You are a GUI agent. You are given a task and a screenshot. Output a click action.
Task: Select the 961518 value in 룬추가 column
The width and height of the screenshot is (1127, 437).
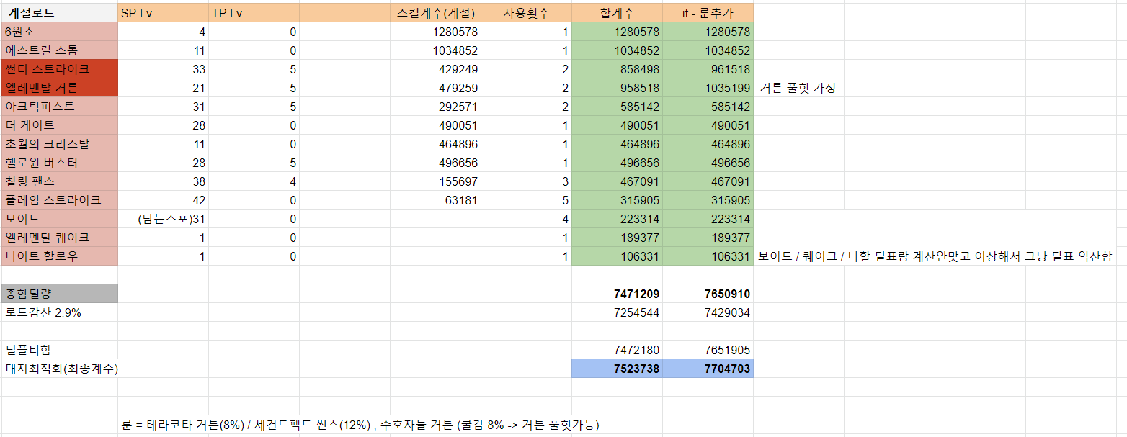708,69
